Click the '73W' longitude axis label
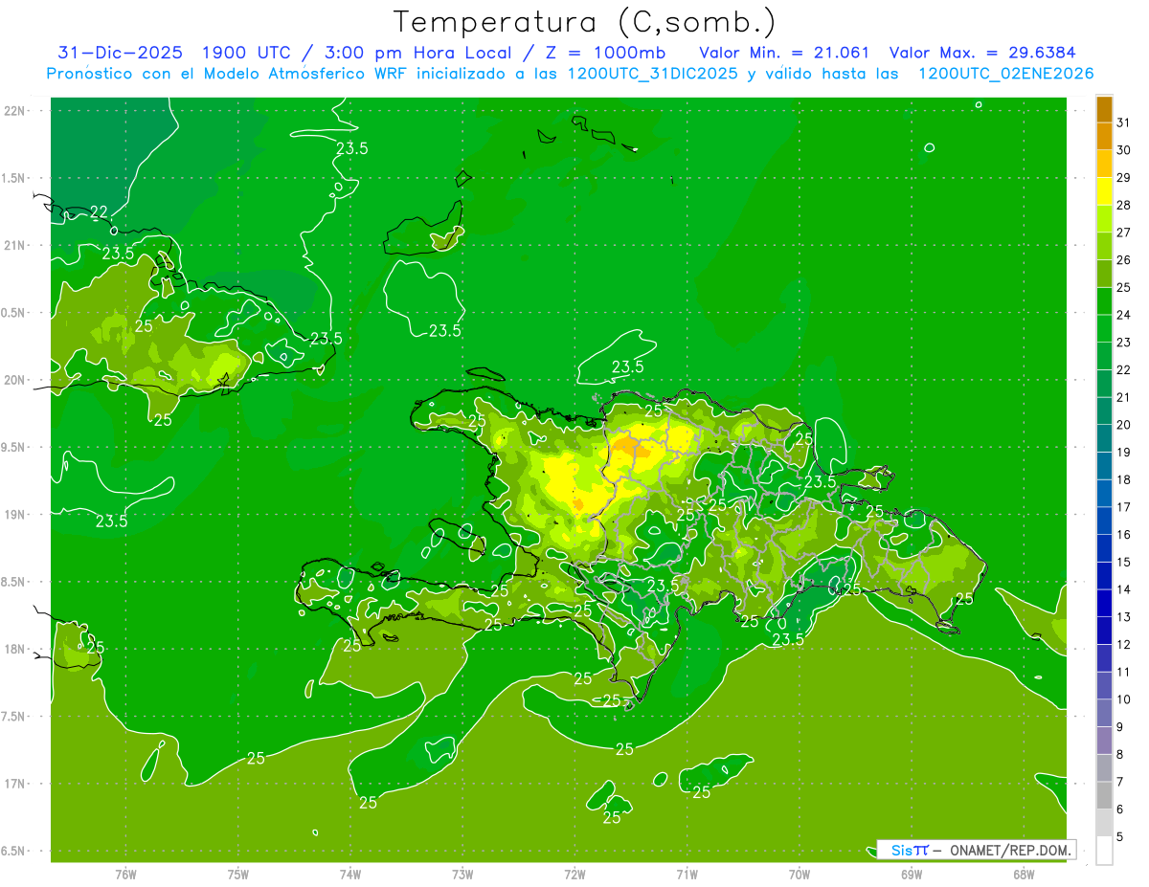The image size is (1149, 887). point(462,874)
